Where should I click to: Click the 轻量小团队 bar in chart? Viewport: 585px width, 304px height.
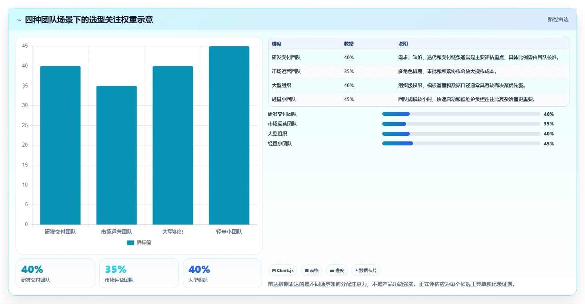click(x=229, y=135)
